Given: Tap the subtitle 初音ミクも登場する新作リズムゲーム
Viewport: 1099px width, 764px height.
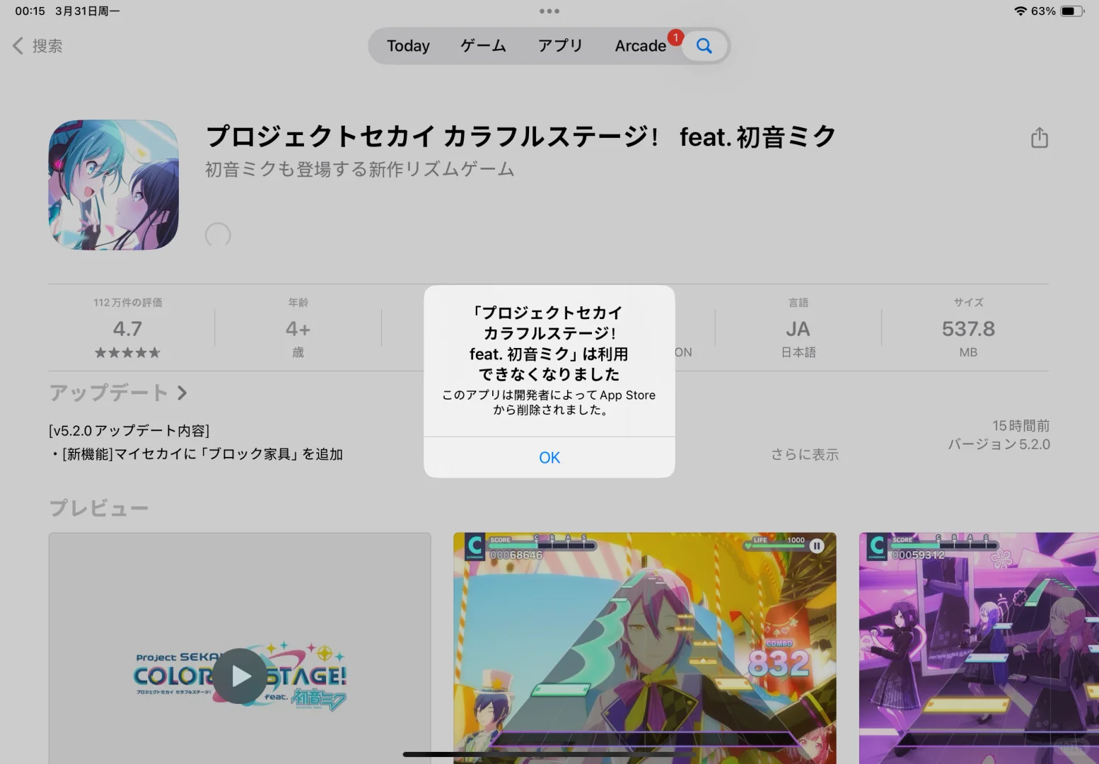Looking at the screenshot, I should click(359, 170).
